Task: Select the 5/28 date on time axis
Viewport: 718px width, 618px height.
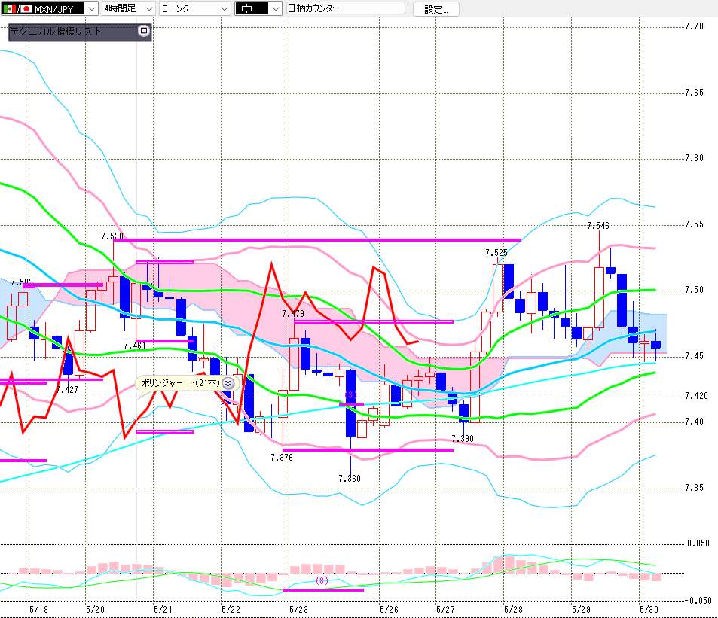Action: tap(513, 609)
